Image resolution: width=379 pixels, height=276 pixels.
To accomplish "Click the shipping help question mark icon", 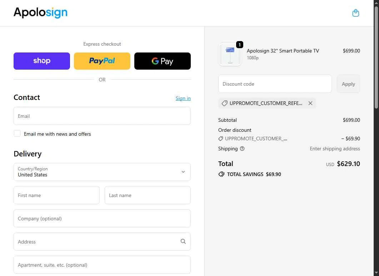I will tap(242, 149).
